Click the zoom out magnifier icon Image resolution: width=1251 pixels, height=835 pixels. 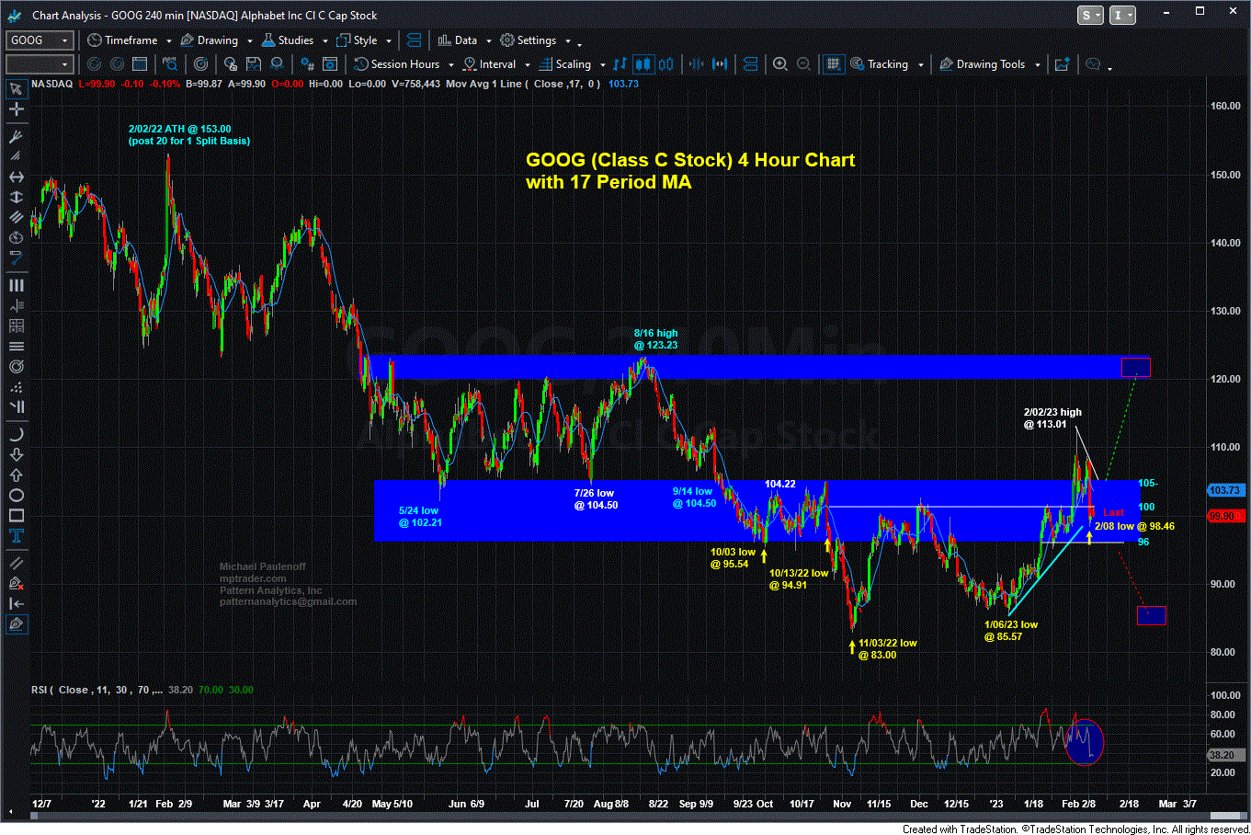coord(803,64)
